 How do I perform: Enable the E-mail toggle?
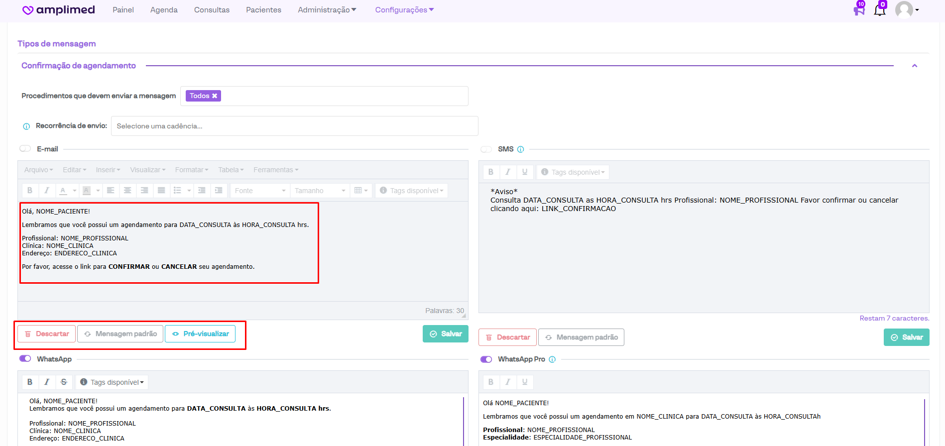click(x=25, y=149)
